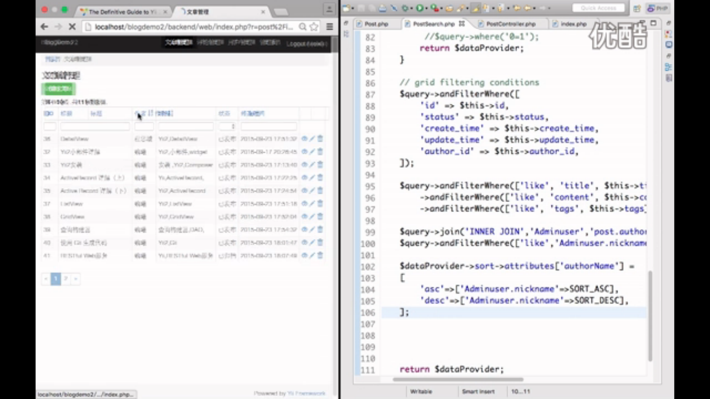This screenshot has width=710, height=399.
Task: Sort grid by the ID column header
Action: point(48,113)
